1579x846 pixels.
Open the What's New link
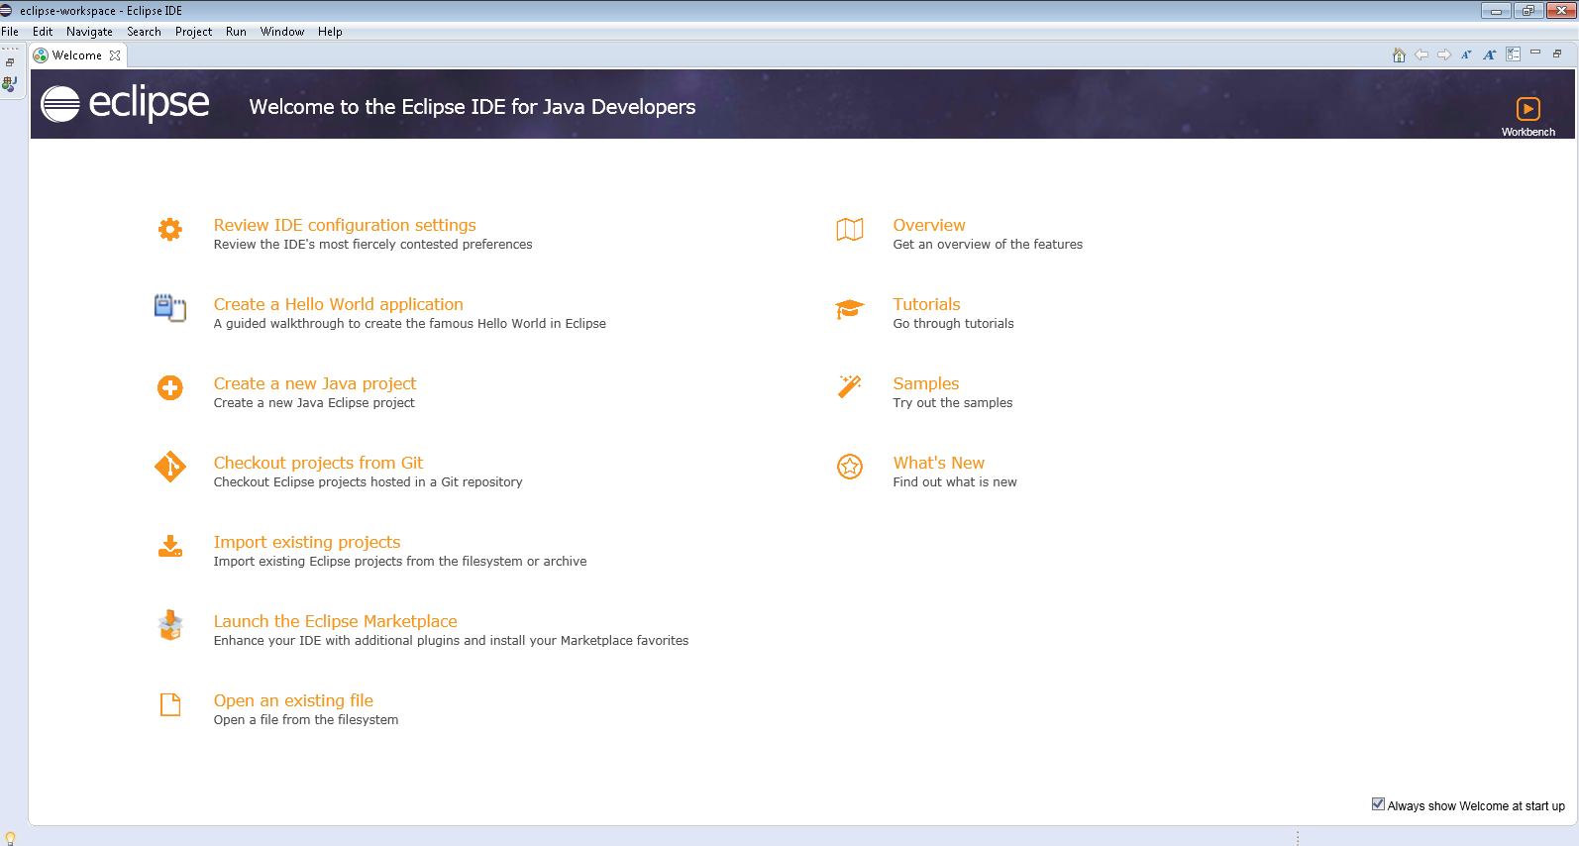[x=939, y=463]
